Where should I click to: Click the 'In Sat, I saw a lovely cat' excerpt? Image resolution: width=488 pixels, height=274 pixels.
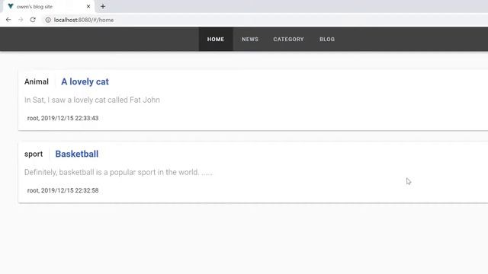[x=92, y=100]
